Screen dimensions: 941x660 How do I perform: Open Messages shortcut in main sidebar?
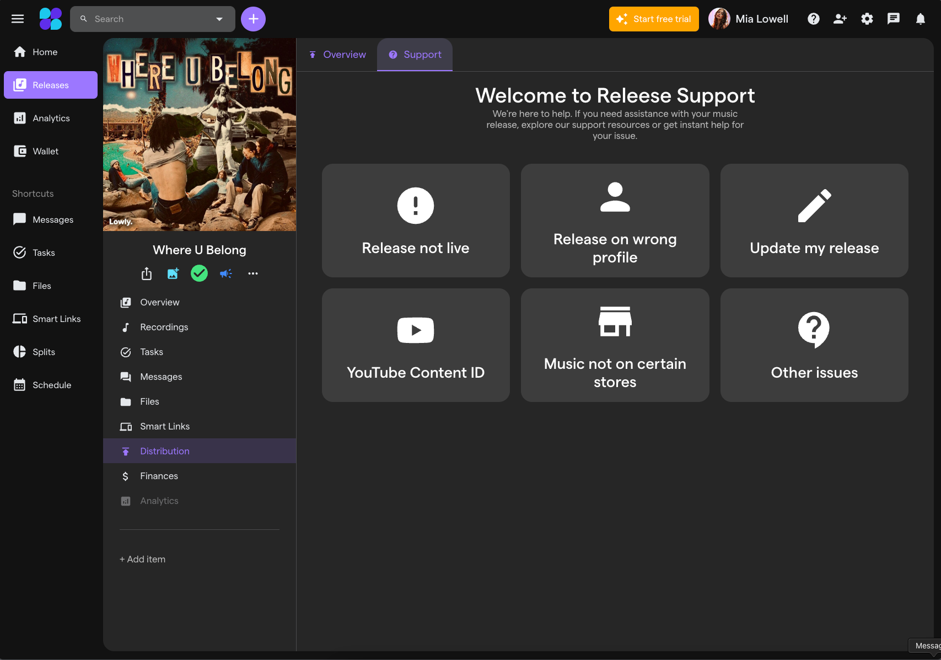point(51,219)
